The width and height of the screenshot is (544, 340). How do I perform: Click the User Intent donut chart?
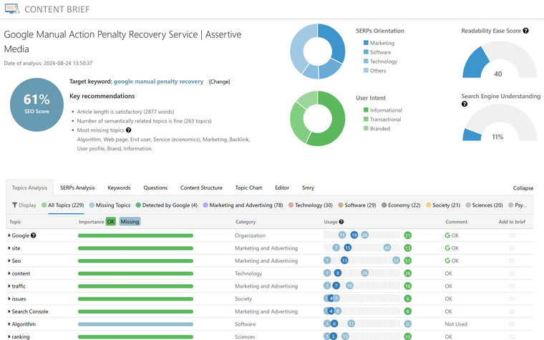317,119
